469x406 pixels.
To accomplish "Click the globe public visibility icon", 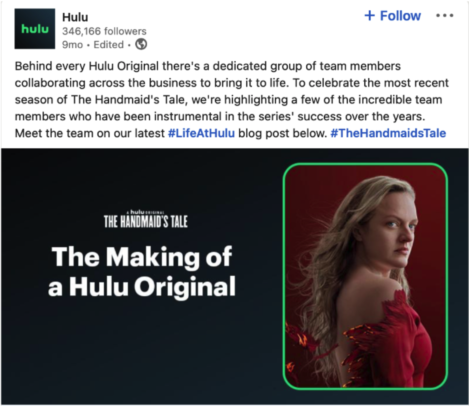I will coord(141,44).
